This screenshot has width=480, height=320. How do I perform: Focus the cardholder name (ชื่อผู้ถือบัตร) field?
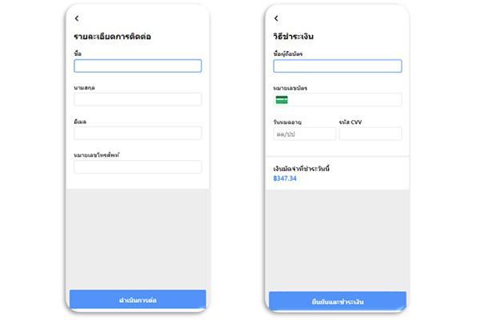[338, 66]
